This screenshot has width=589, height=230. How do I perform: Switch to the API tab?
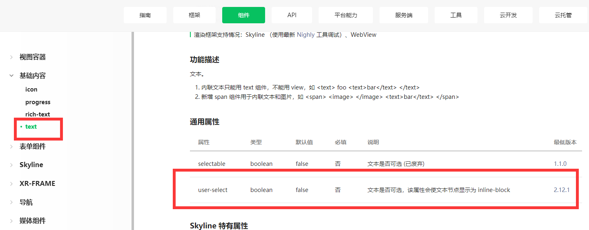pyautogui.click(x=292, y=15)
